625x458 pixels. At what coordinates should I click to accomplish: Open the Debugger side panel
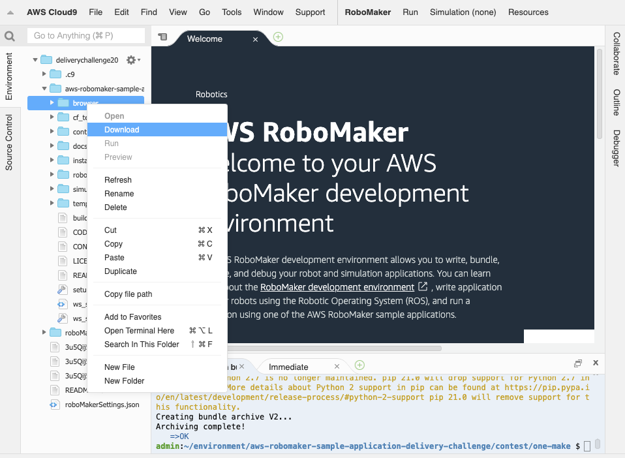tap(616, 148)
